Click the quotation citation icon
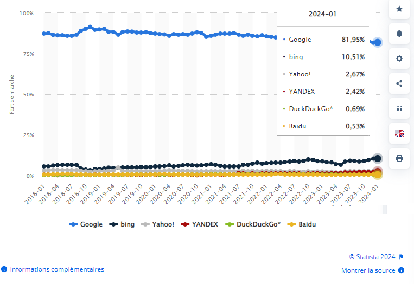Image resolution: width=414 pixels, height=284 pixels. 399,108
